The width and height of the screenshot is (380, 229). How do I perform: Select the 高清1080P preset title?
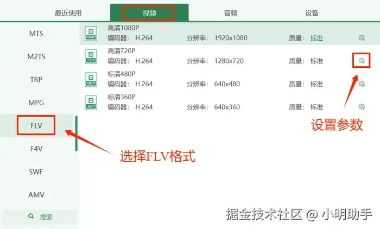[123, 28]
